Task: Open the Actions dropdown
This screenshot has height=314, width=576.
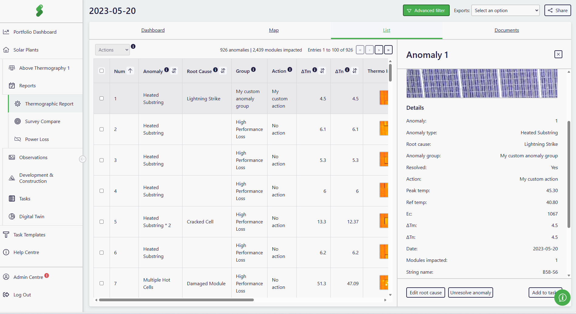Action: point(112,50)
